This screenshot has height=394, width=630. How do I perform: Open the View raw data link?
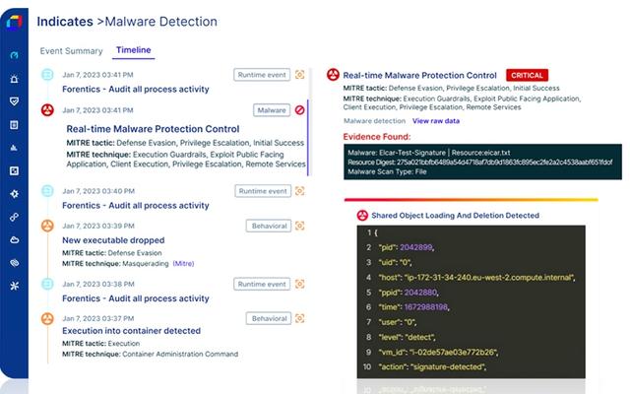point(437,120)
